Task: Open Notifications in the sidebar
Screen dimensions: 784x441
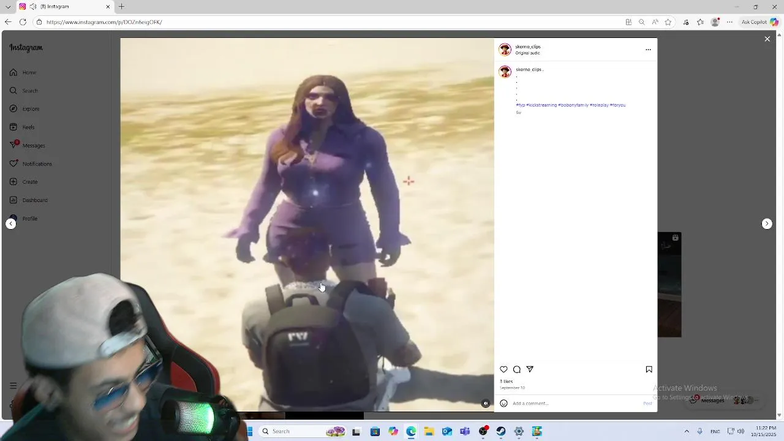Action: click(31, 164)
